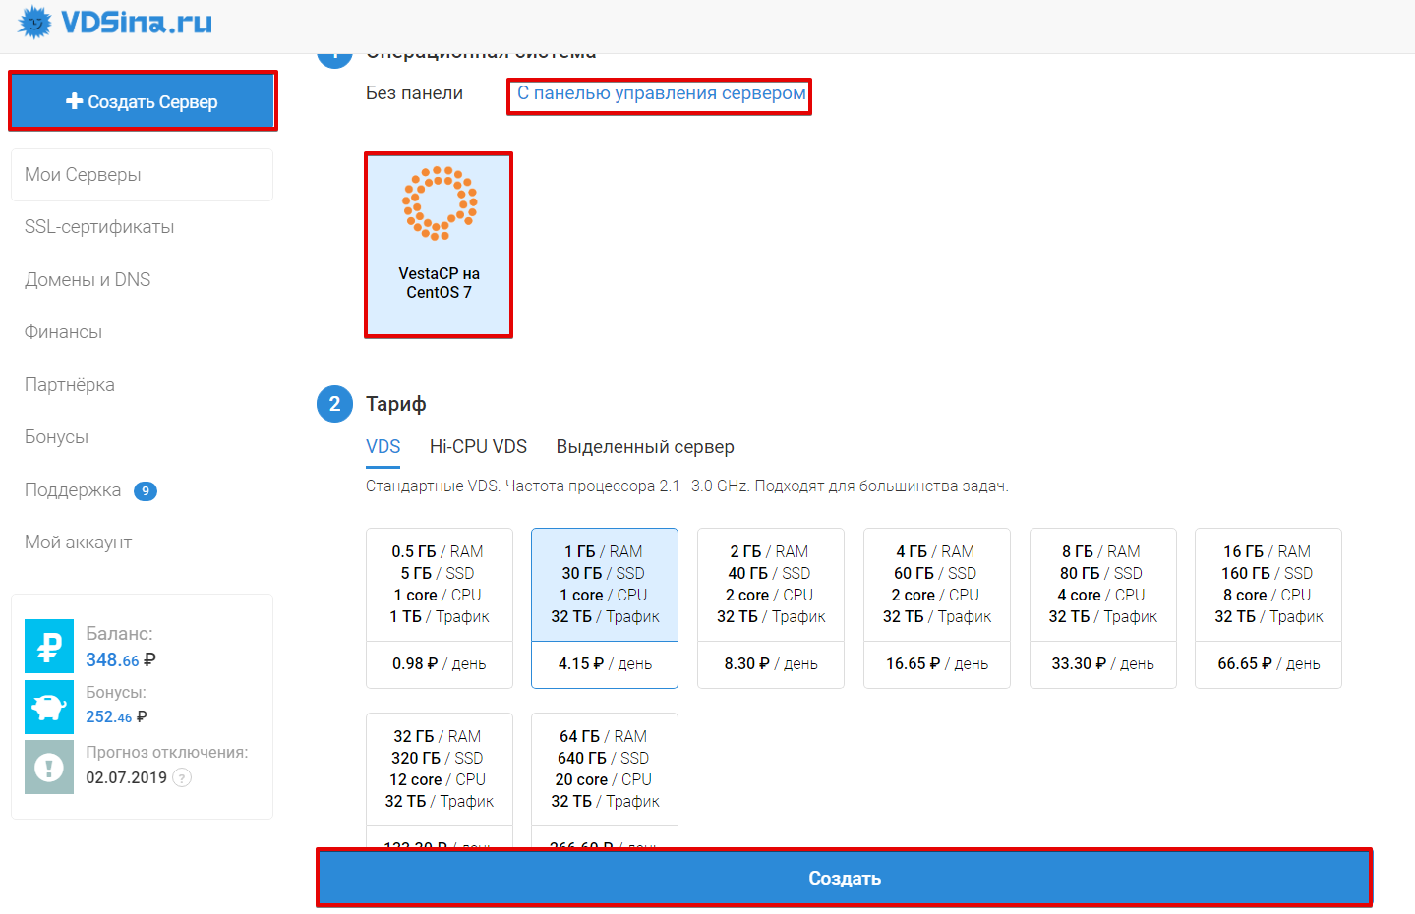Open the Бонусы page
The height and width of the screenshot is (914, 1415).
tap(56, 437)
